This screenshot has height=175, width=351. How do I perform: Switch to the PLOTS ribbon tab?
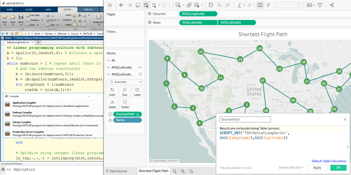coord(29,10)
